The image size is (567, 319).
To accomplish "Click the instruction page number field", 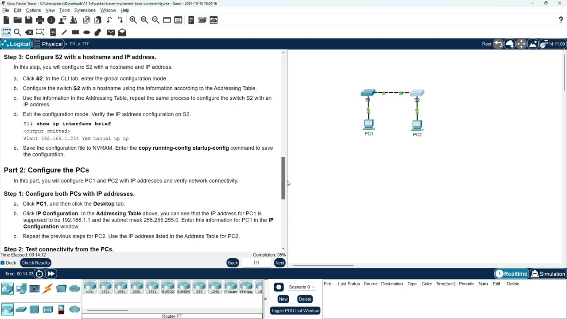I will pyautogui.click(x=256, y=263).
